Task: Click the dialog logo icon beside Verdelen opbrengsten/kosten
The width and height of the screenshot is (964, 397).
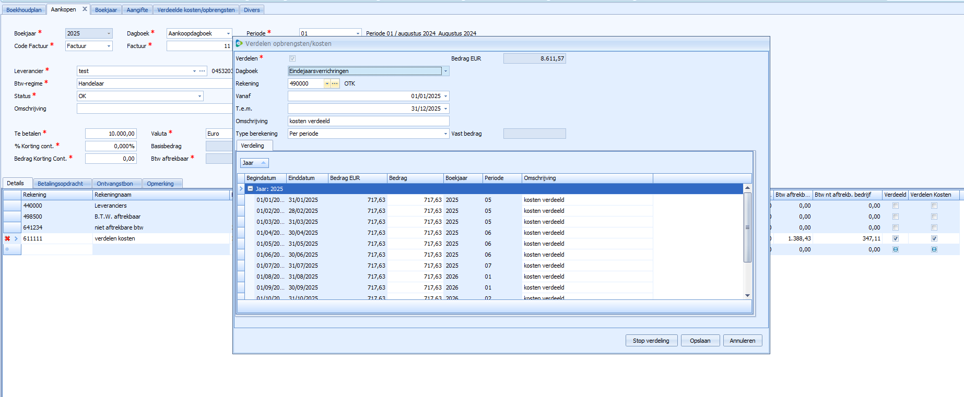Action: 239,44
